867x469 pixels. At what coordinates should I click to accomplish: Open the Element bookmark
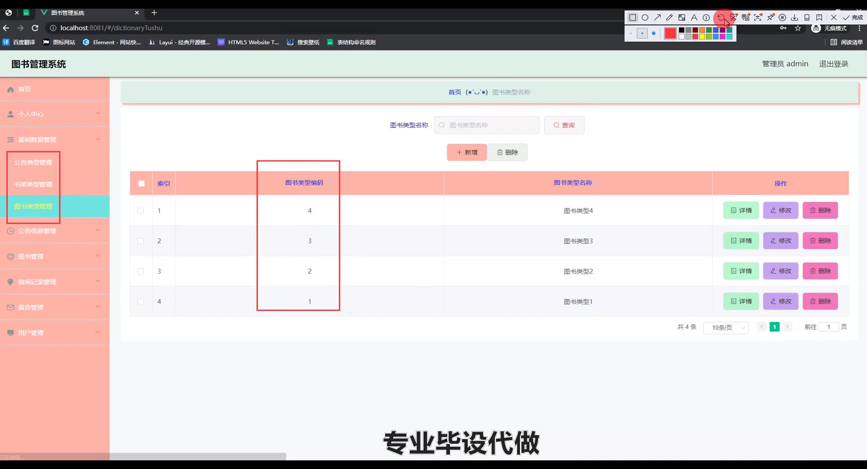112,42
